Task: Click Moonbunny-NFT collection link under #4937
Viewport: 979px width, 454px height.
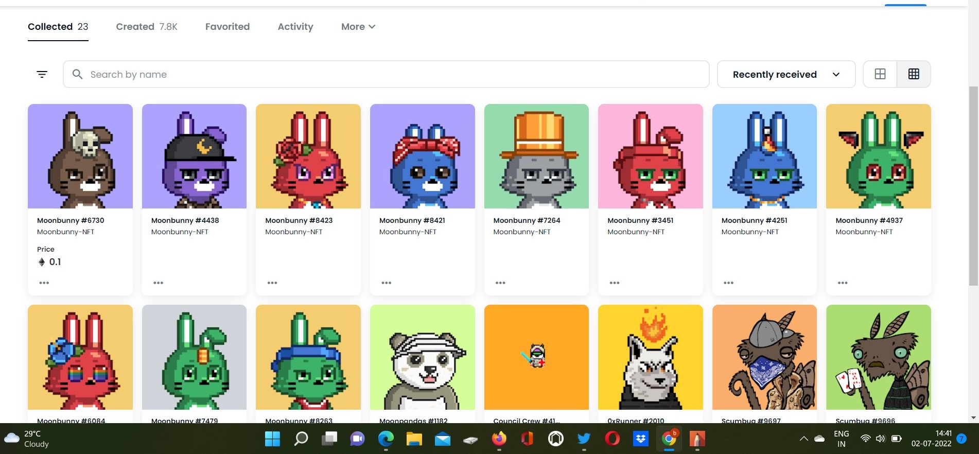Action: [864, 232]
